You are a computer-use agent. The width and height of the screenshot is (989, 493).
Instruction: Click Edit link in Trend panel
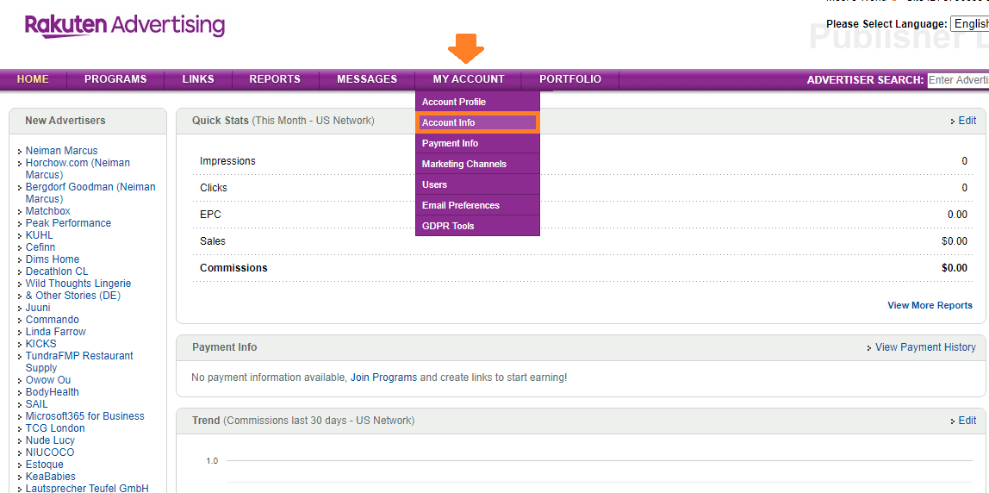tap(967, 421)
